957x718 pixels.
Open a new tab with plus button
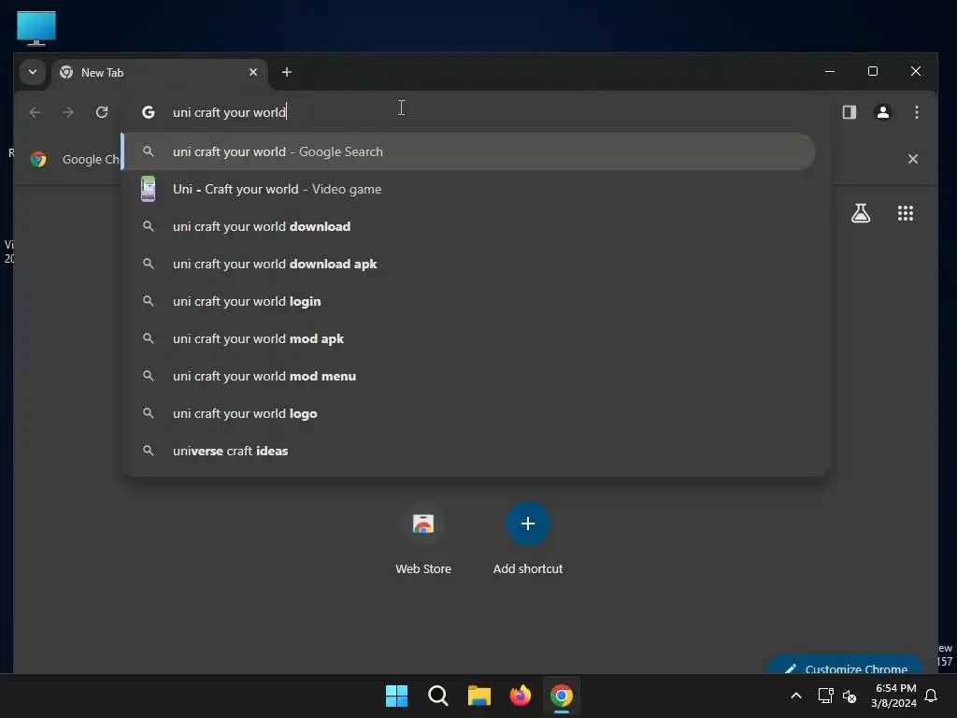pos(286,72)
